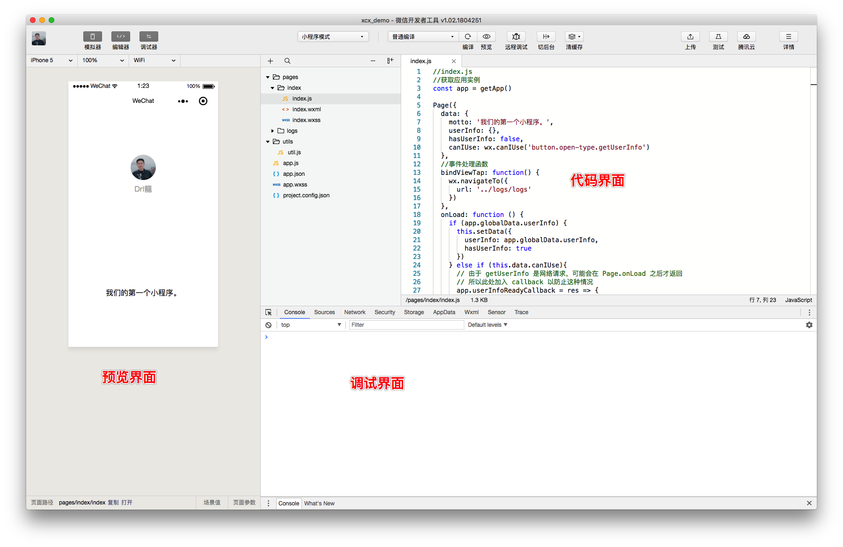
Task: Open the mini program mode dropdown (小程序模式)
Action: click(x=333, y=36)
